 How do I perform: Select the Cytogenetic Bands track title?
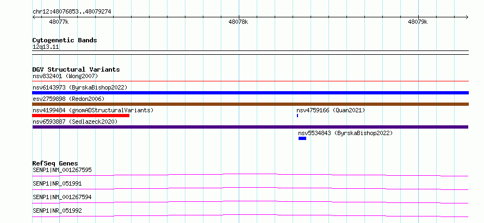[x=65, y=40]
